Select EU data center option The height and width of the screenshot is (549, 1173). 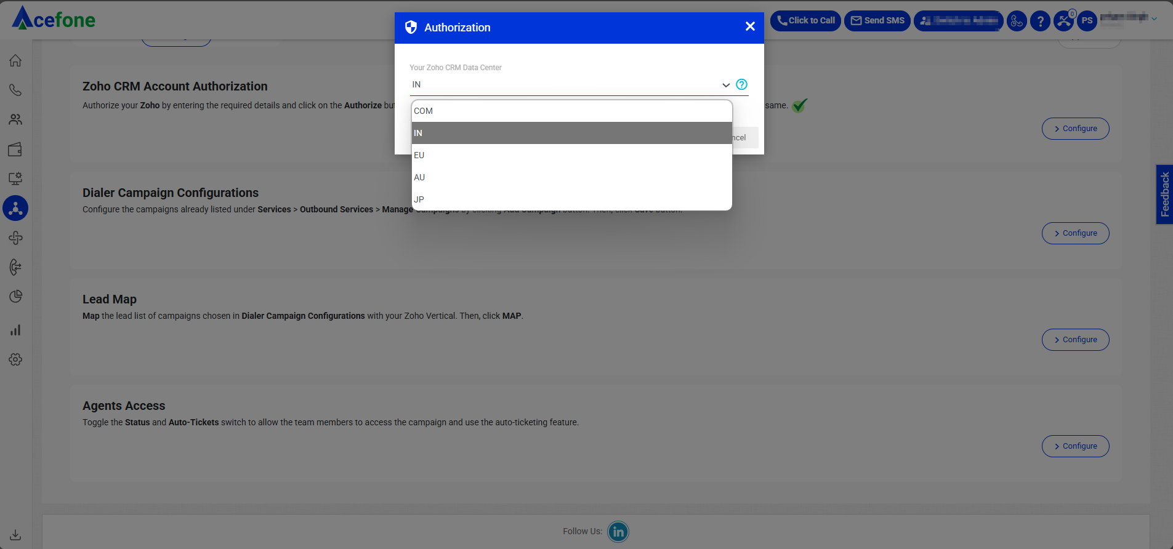coord(571,155)
